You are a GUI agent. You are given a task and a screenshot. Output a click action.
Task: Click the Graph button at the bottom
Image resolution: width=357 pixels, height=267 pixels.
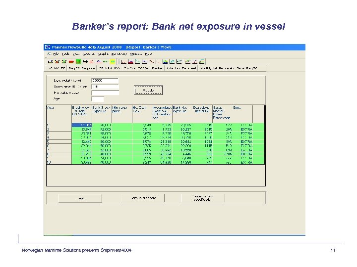(x=80, y=198)
